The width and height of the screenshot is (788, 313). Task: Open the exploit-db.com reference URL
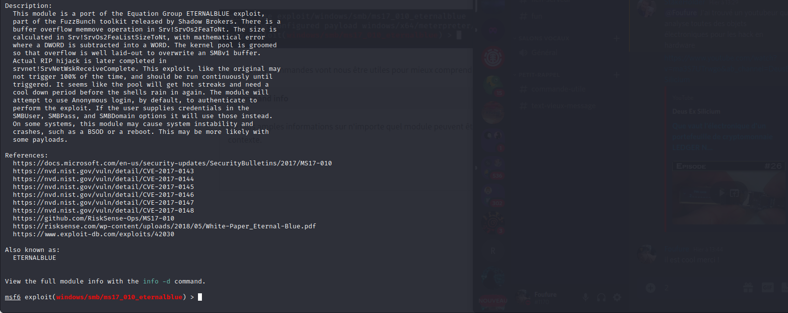94,234
